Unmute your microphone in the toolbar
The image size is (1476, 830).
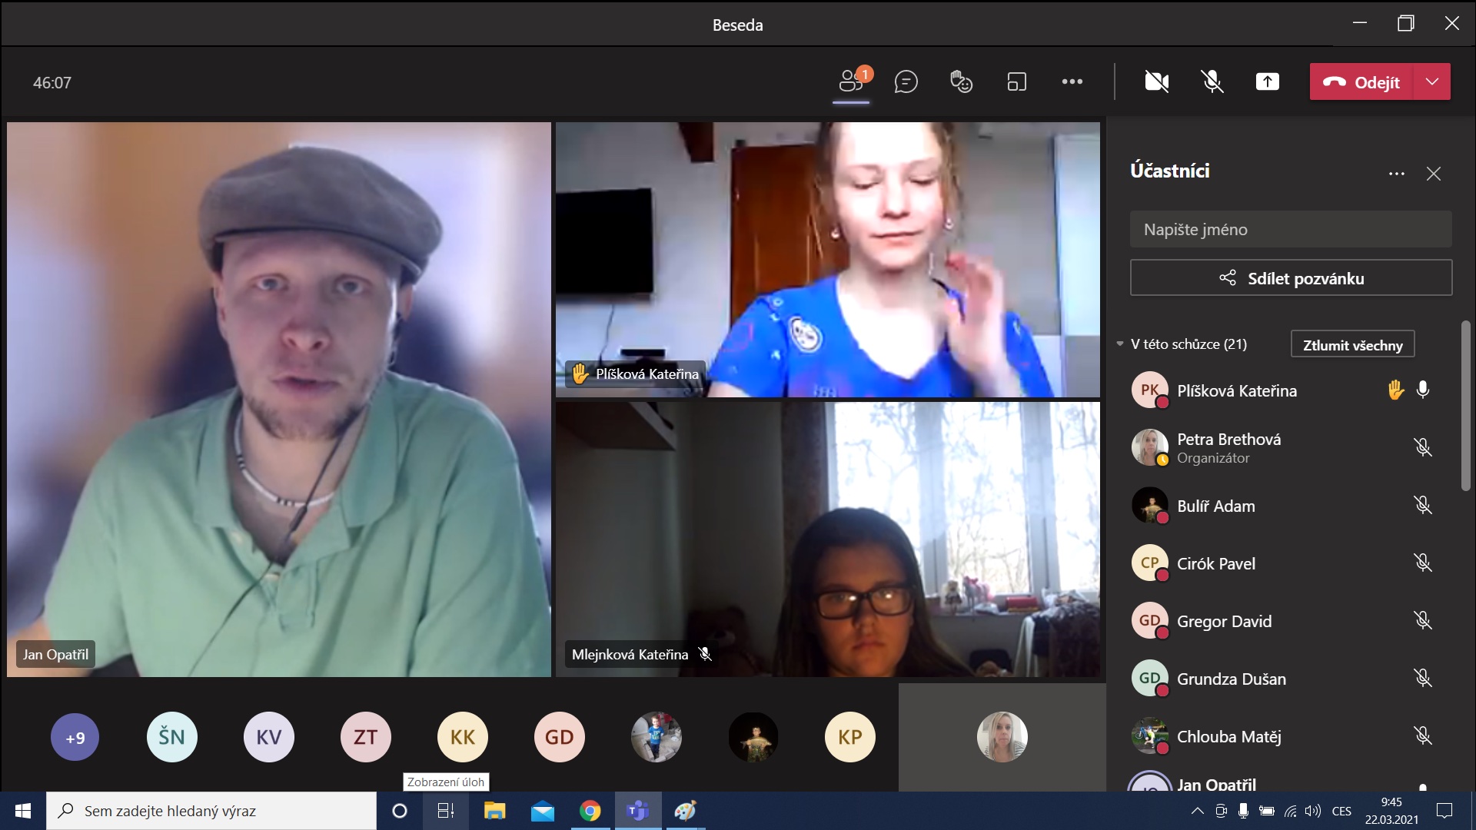click(x=1212, y=81)
